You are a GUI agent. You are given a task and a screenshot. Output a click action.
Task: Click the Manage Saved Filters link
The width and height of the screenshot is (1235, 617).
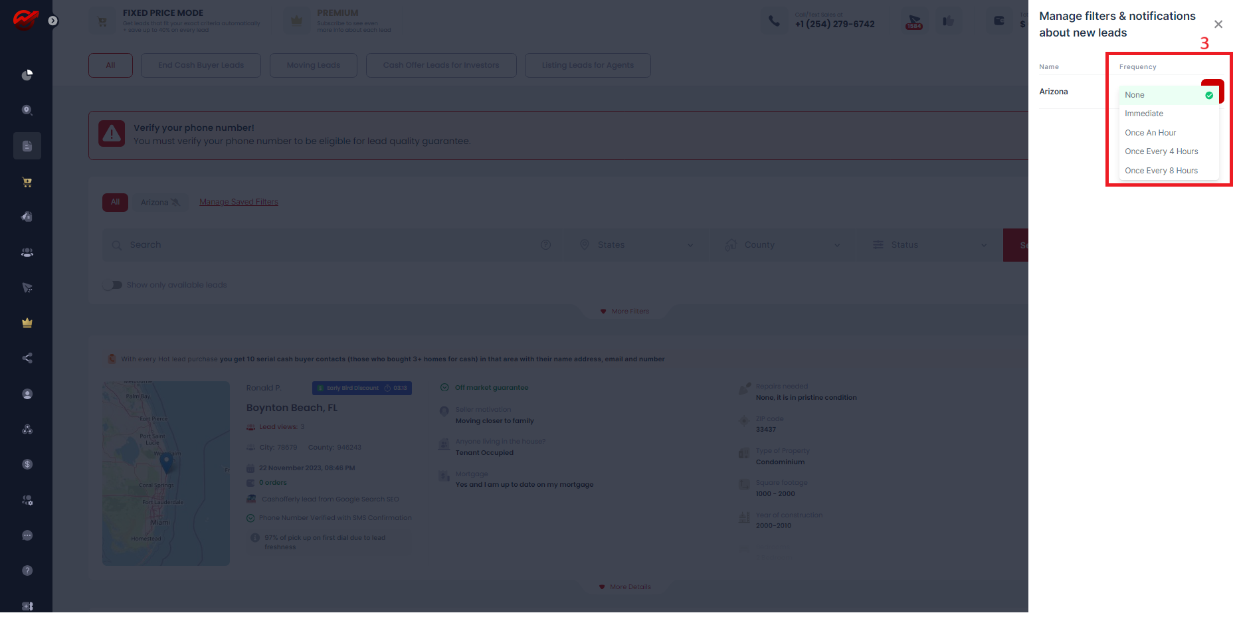coord(238,202)
